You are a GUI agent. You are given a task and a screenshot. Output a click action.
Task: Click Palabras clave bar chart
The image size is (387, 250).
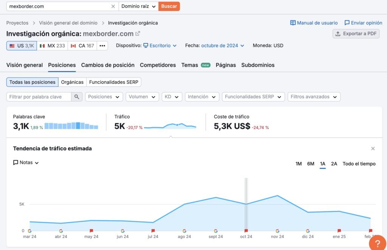[x=71, y=126]
